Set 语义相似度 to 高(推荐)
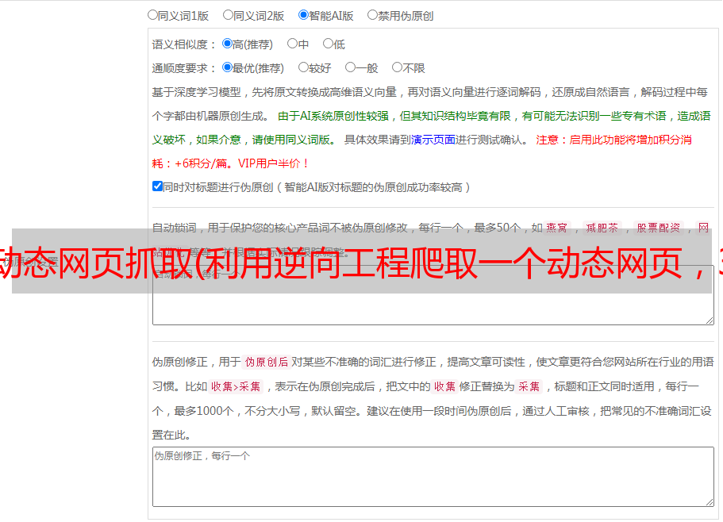This screenshot has height=522, width=723. [x=227, y=44]
